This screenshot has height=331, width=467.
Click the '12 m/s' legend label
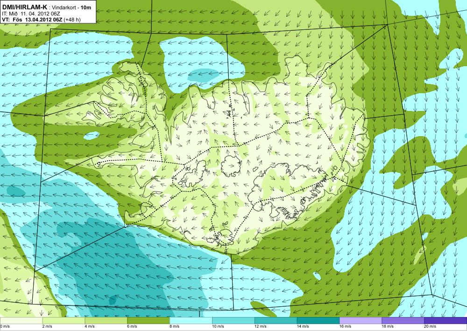[x=261, y=326]
